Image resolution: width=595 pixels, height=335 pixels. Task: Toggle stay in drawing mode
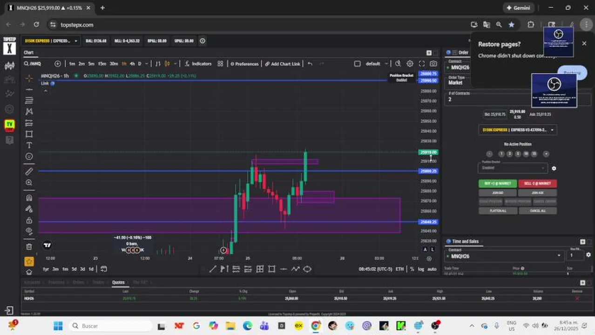click(x=29, y=209)
